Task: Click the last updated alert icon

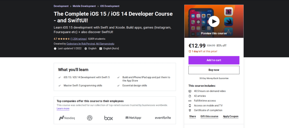Action: click(x=55, y=48)
